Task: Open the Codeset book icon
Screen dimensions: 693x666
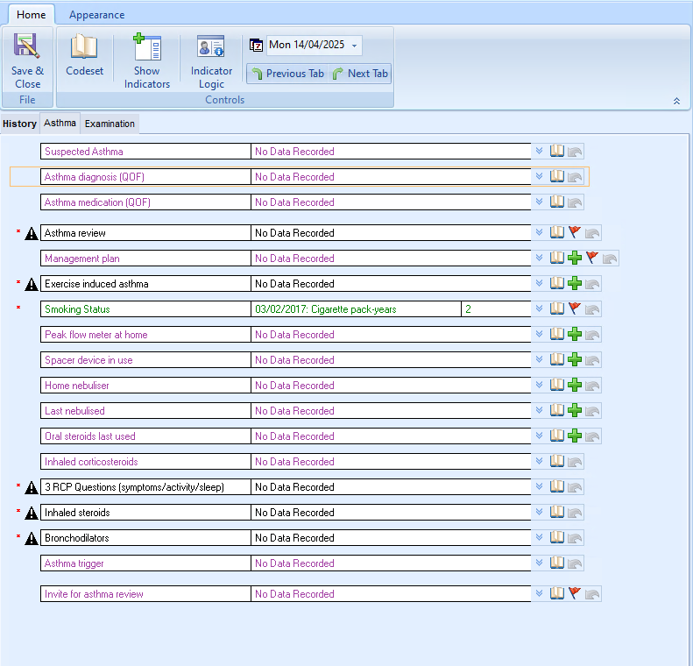Action: click(84, 46)
